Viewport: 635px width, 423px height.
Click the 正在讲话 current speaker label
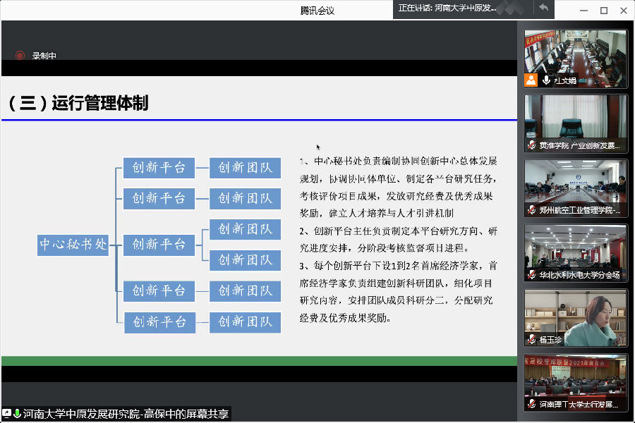click(448, 8)
